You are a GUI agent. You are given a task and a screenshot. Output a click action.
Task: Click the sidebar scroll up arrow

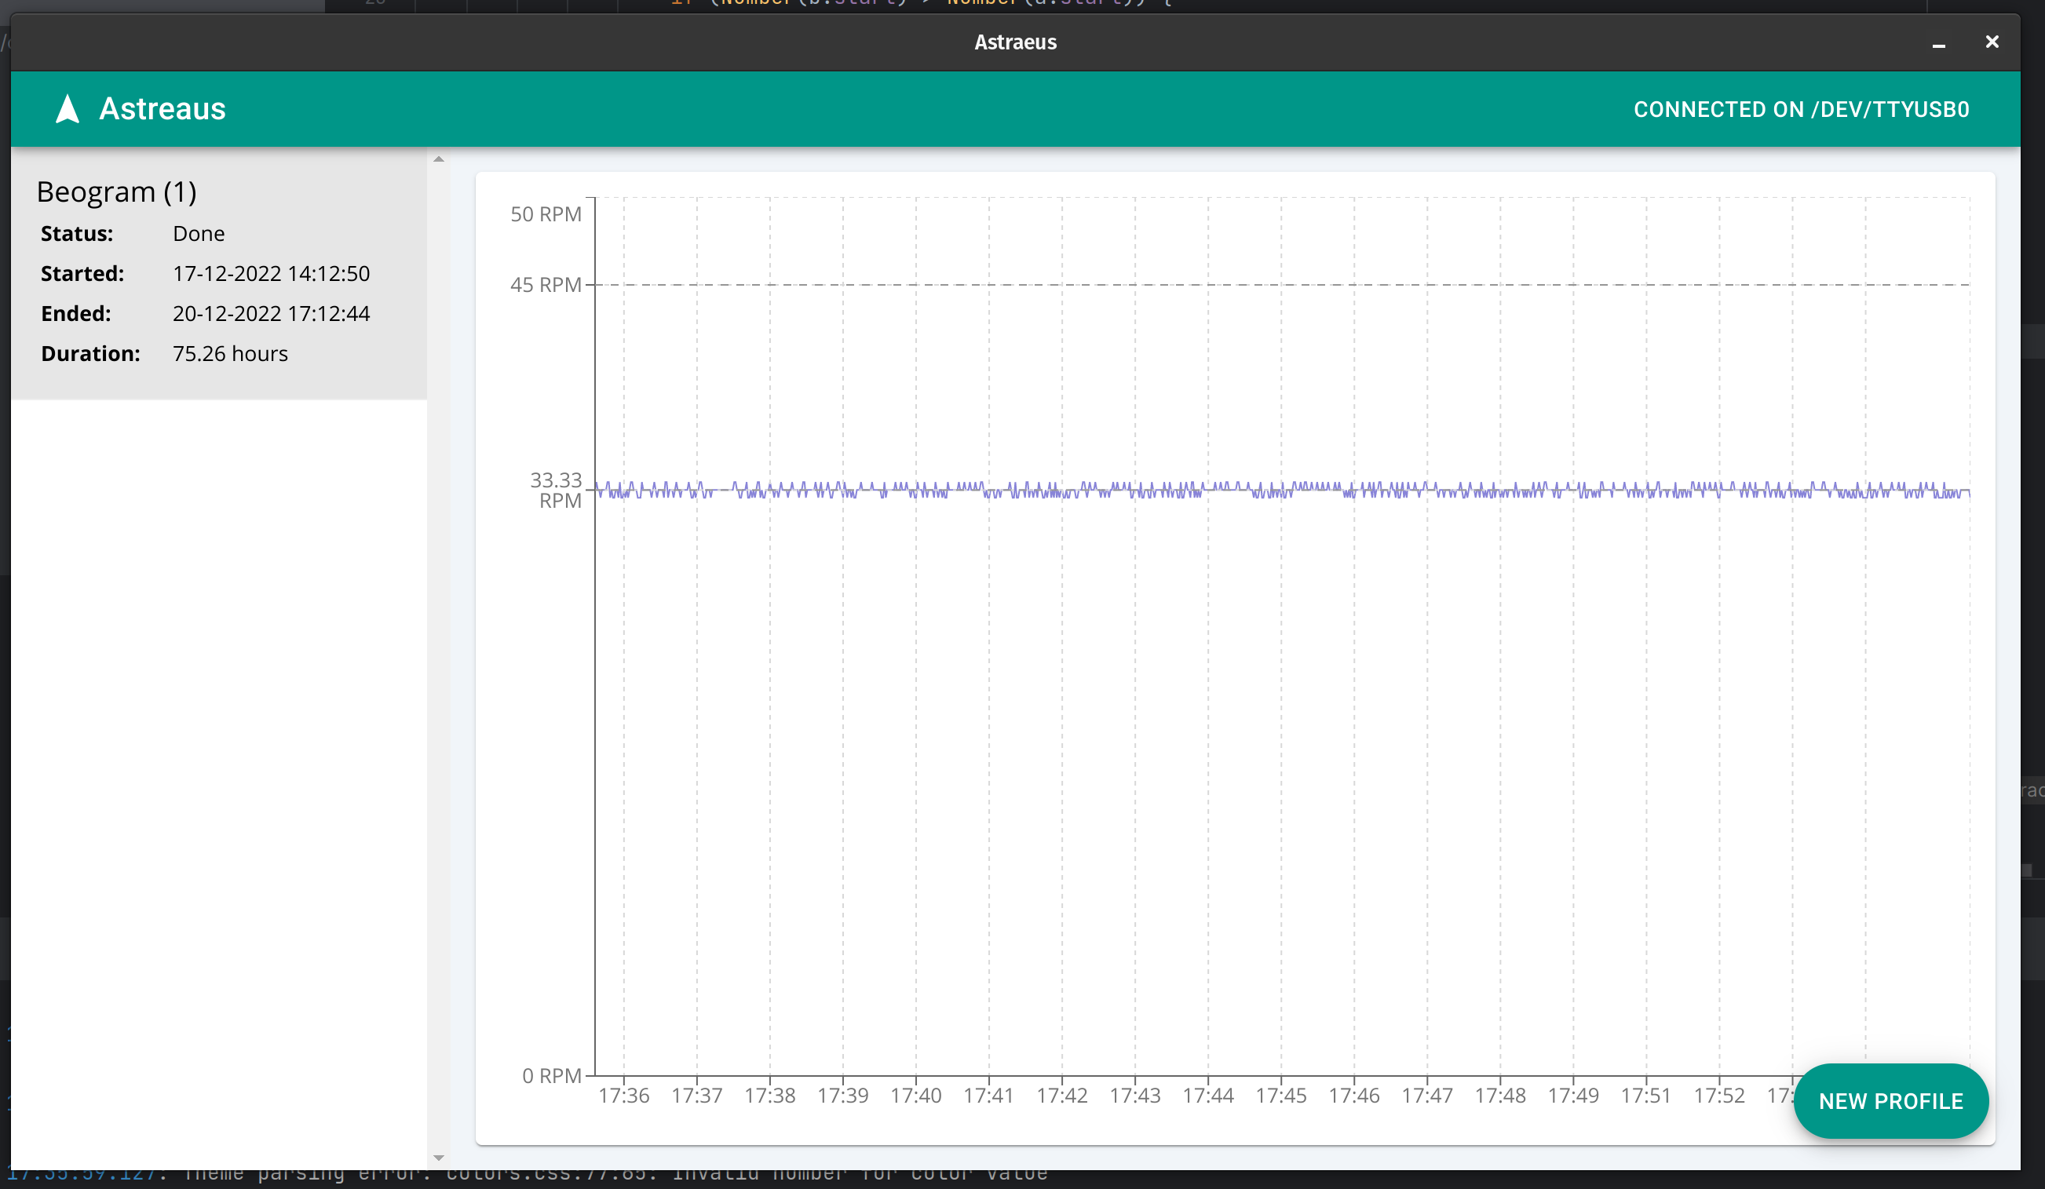coord(439,159)
